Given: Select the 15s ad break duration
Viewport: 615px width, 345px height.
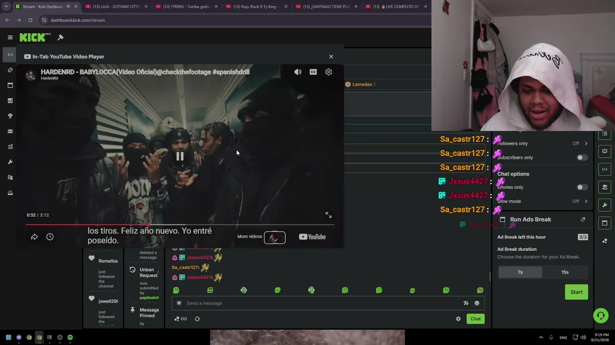Looking at the screenshot, I should [565, 272].
